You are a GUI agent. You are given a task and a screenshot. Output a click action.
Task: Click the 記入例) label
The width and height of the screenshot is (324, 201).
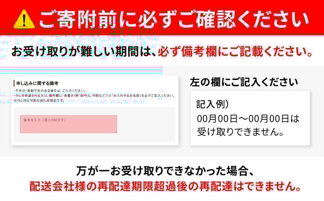click(x=213, y=104)
